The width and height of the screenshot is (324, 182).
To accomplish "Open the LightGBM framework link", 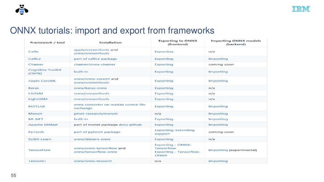I will coord(38,99).
